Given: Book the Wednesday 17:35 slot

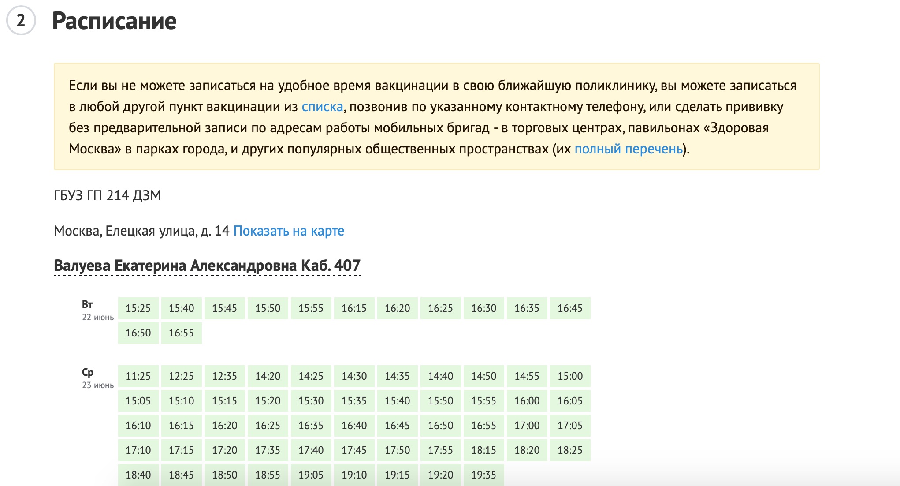Looking at the screenshot, I should click(x=268, y=450).
